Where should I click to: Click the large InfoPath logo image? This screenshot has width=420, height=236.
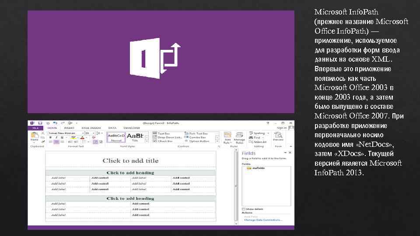point(155,58)
